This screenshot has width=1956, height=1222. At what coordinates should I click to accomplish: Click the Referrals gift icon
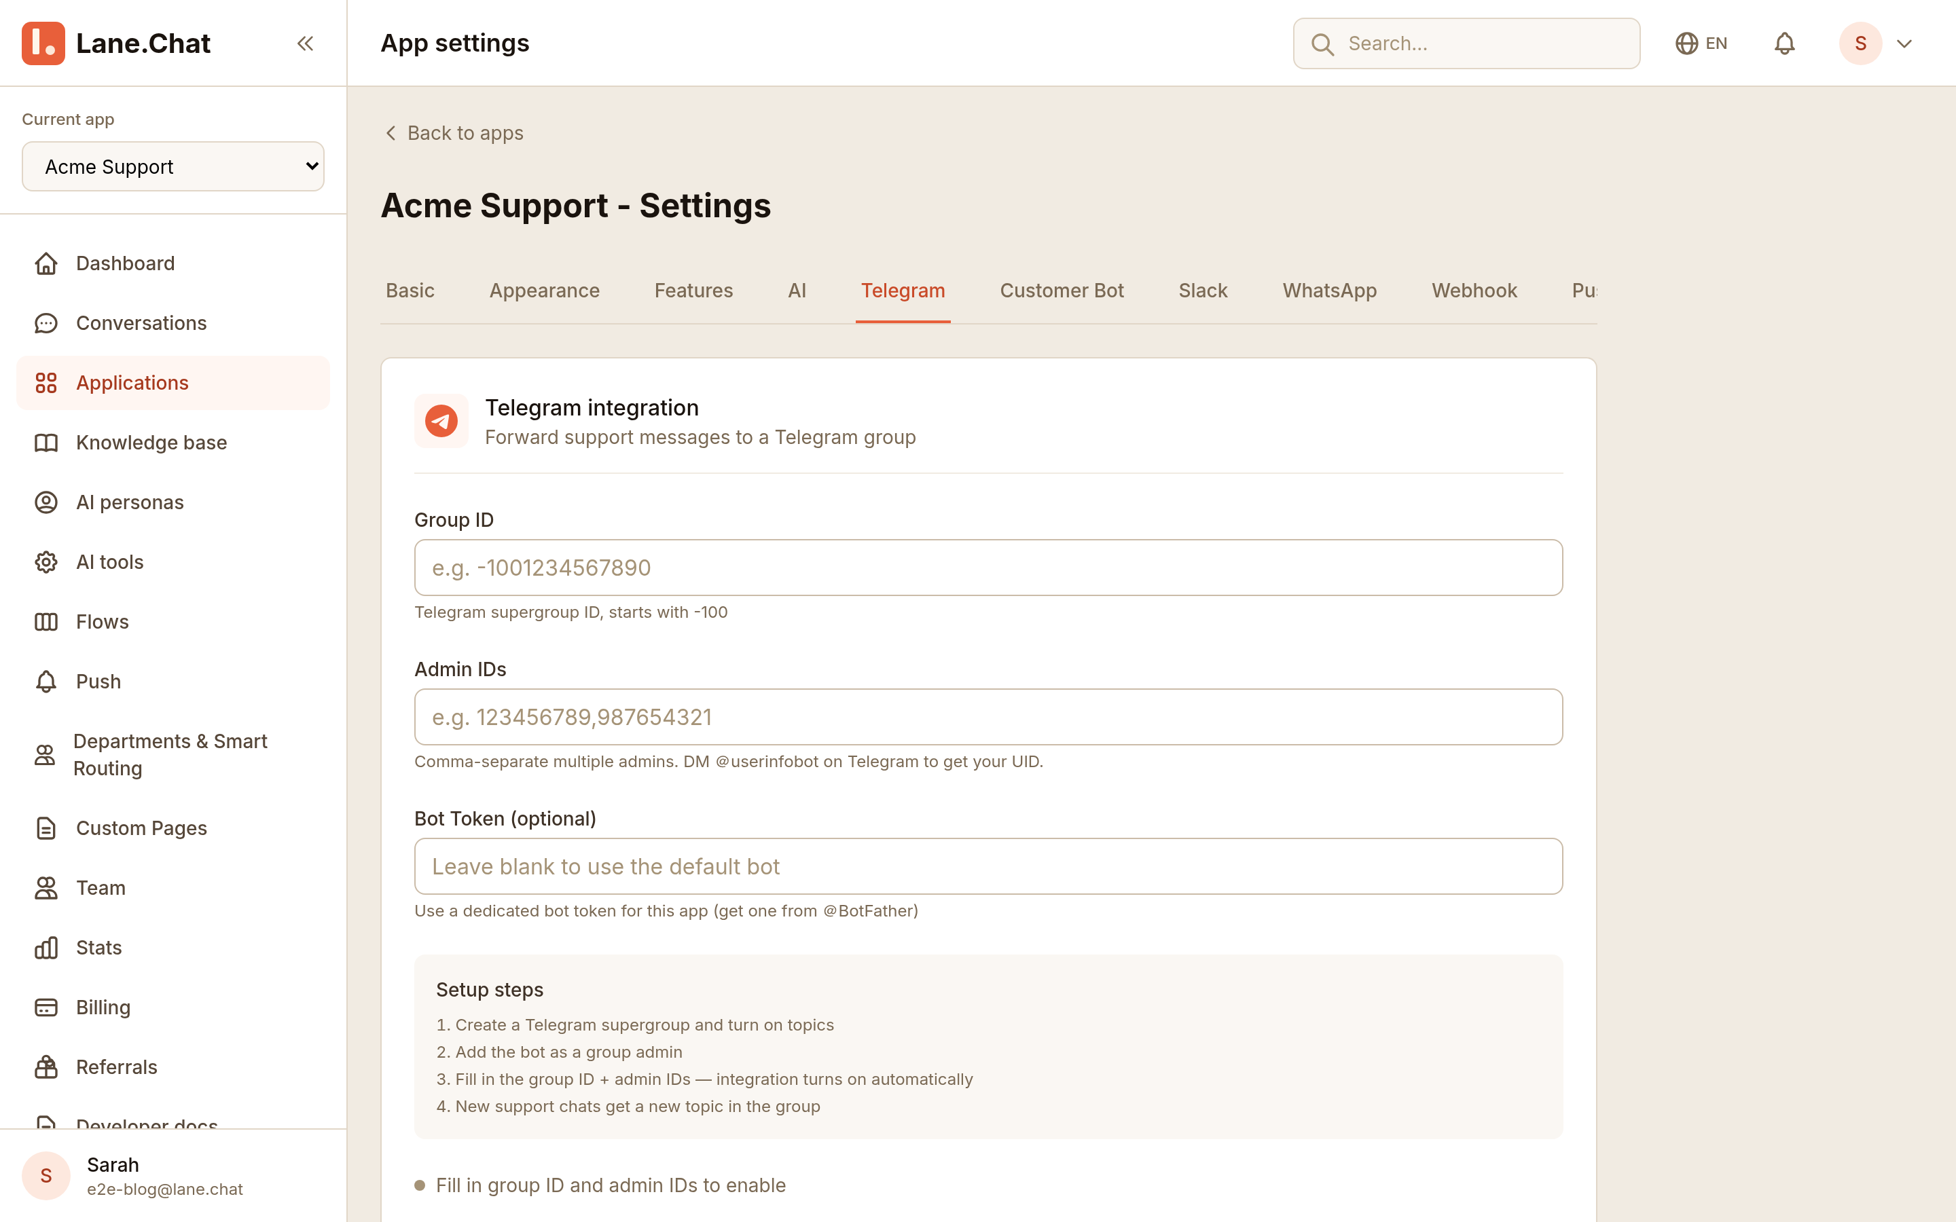46,1068
